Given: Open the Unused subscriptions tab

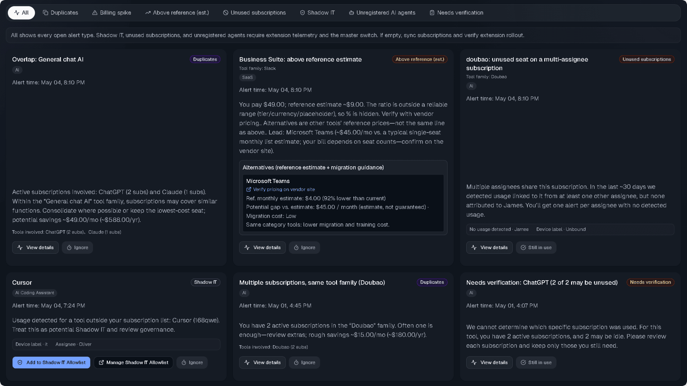Looking at the screenshot, I should (x=254, y=13).
